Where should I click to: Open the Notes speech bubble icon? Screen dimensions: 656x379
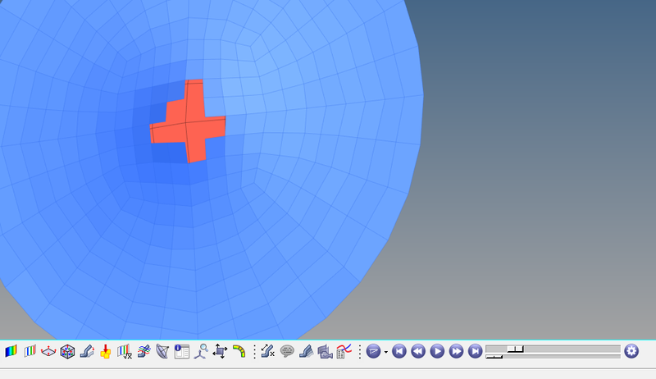(x=286, y=351)
